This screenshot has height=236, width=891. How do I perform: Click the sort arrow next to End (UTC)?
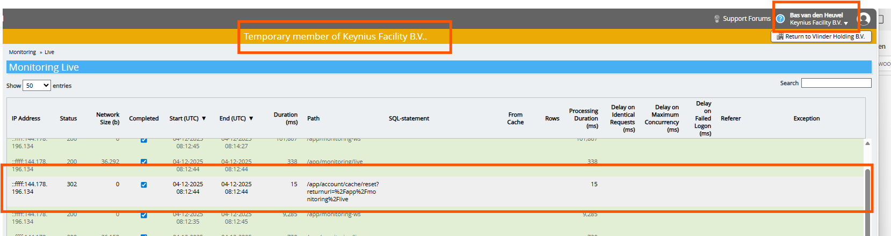pos(251,118)
